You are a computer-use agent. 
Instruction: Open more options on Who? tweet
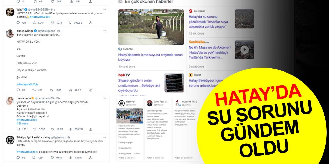(105, 9)
